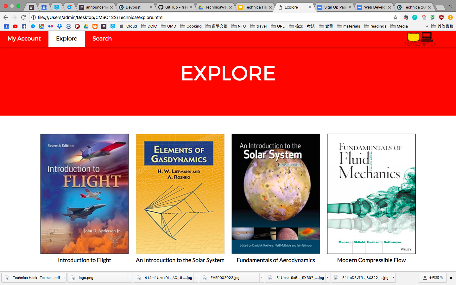
Task: Open the Evernote Web Clipper extension
Action: coord(406,17)
